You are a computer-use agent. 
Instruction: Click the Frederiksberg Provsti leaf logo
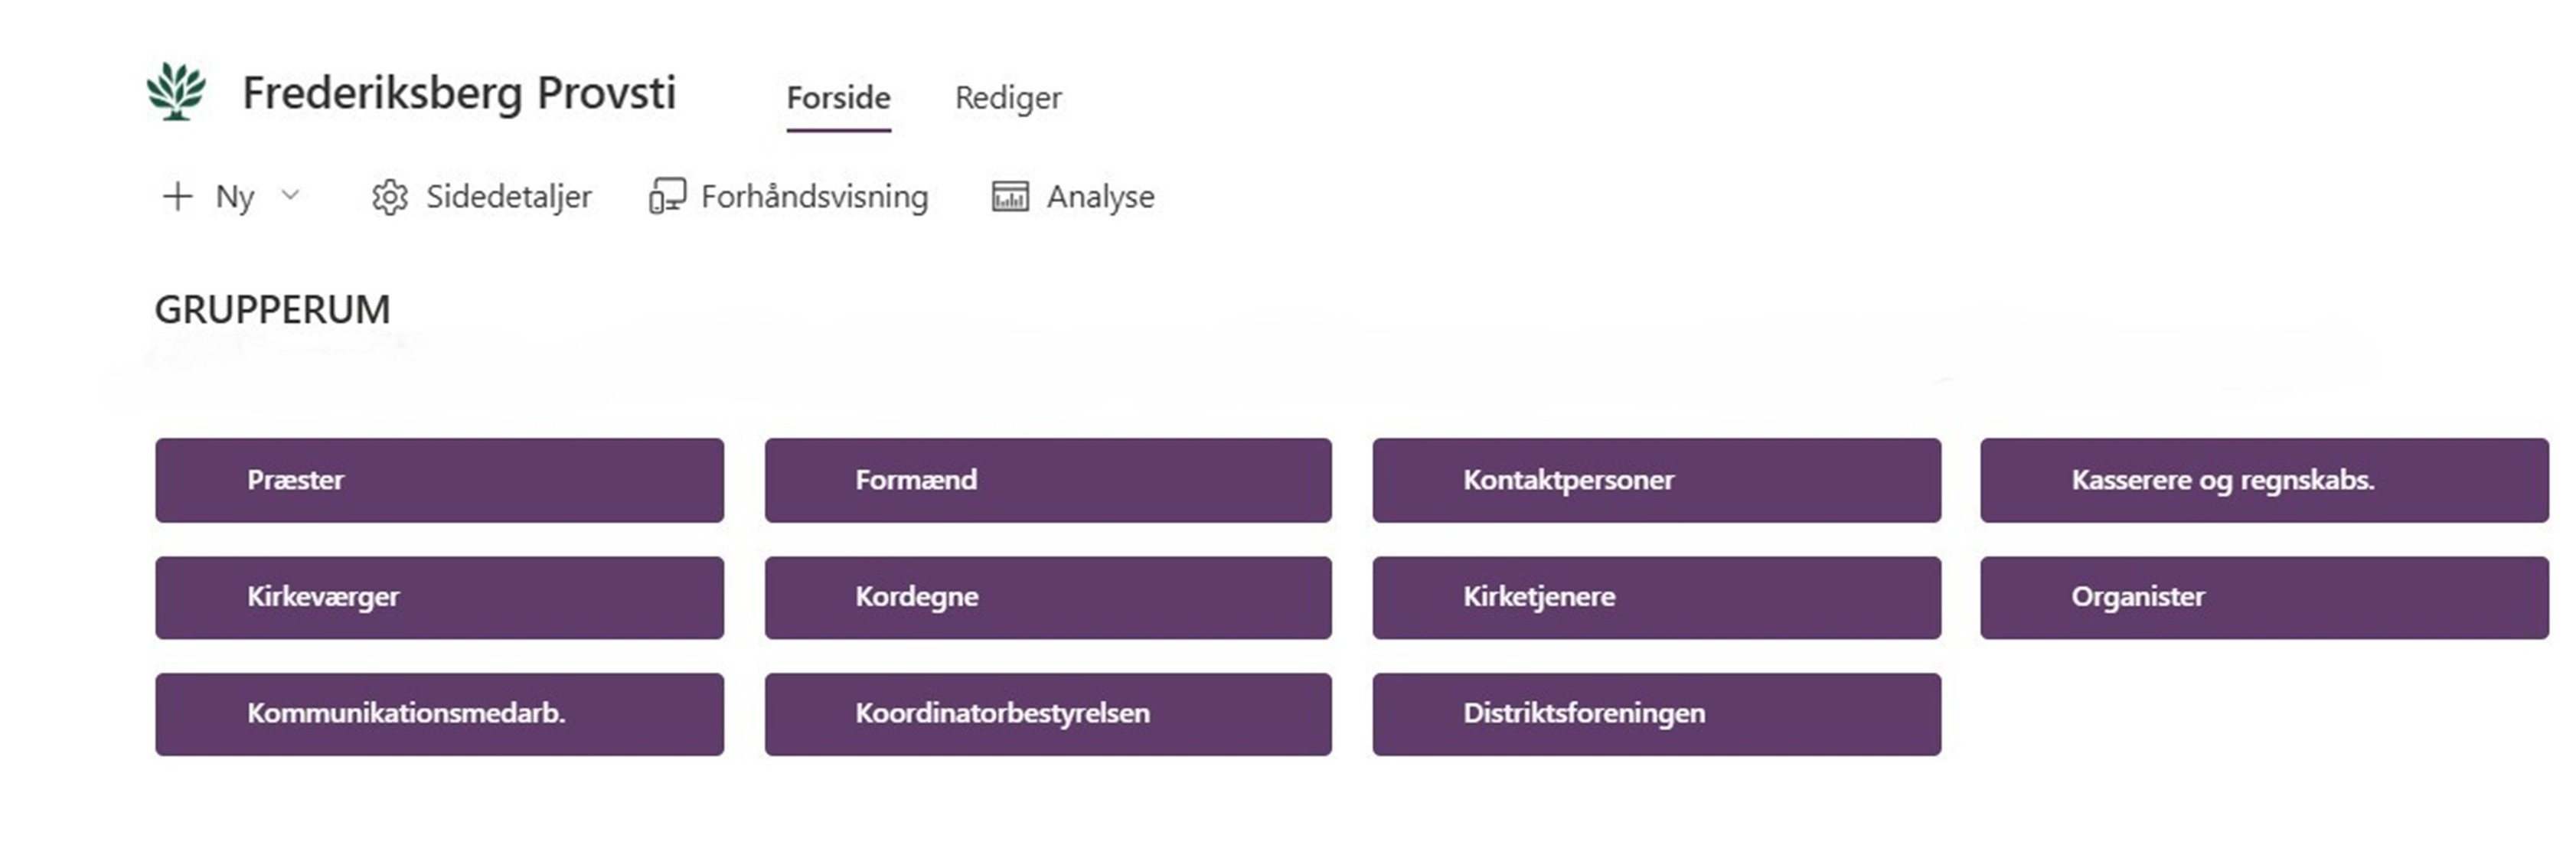click(x=176, y=92)
